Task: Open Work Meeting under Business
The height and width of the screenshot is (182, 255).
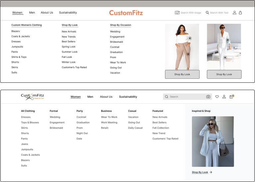Action: click(109, 122)
